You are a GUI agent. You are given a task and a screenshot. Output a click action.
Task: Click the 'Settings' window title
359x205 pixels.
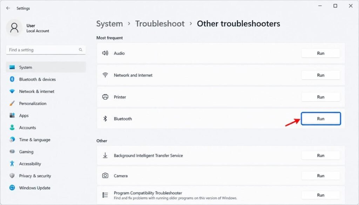pos(23,8)
